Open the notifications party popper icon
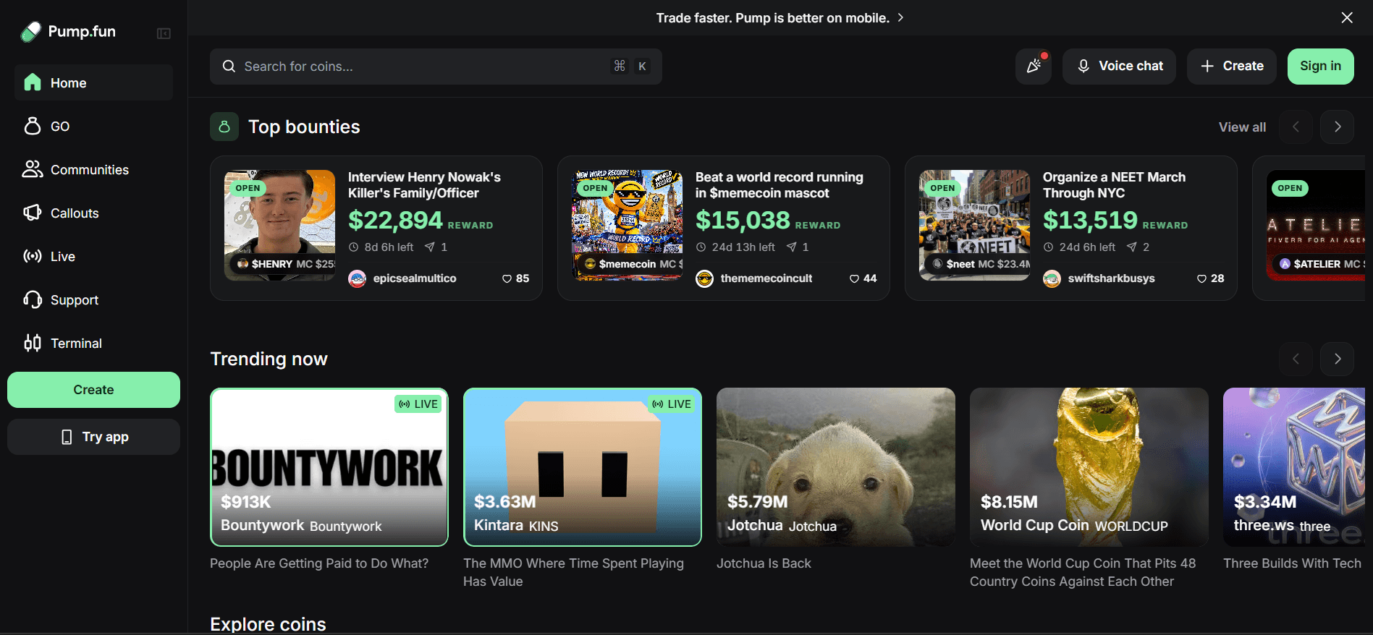The image size is (1373, 635). point(1034,67)
